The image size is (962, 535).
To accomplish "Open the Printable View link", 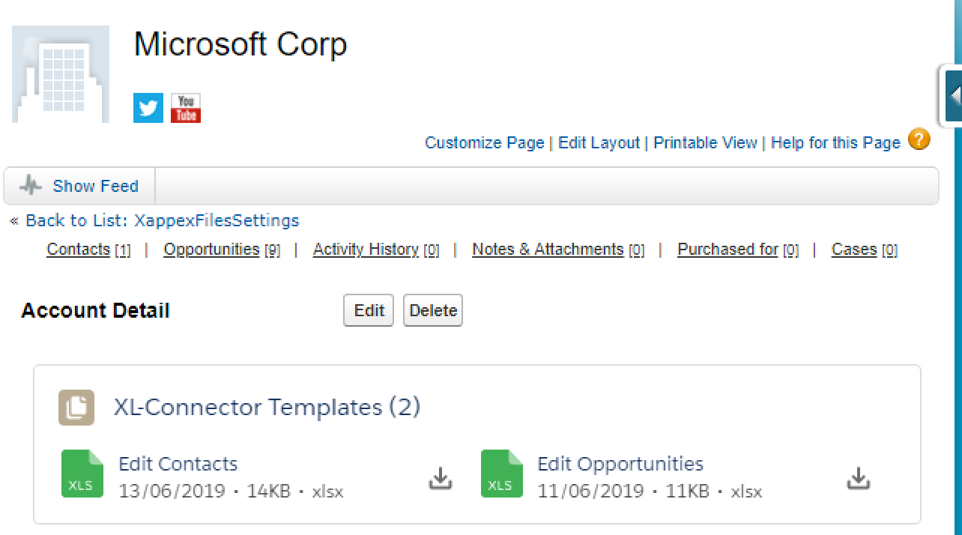I will tap(706, 143).
